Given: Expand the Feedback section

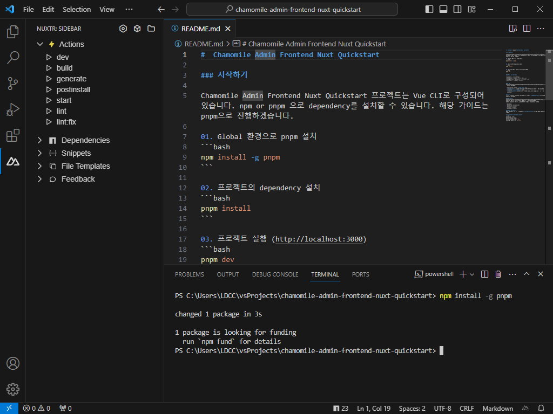Looking at the screenshot, I should [x=40, y=179].
